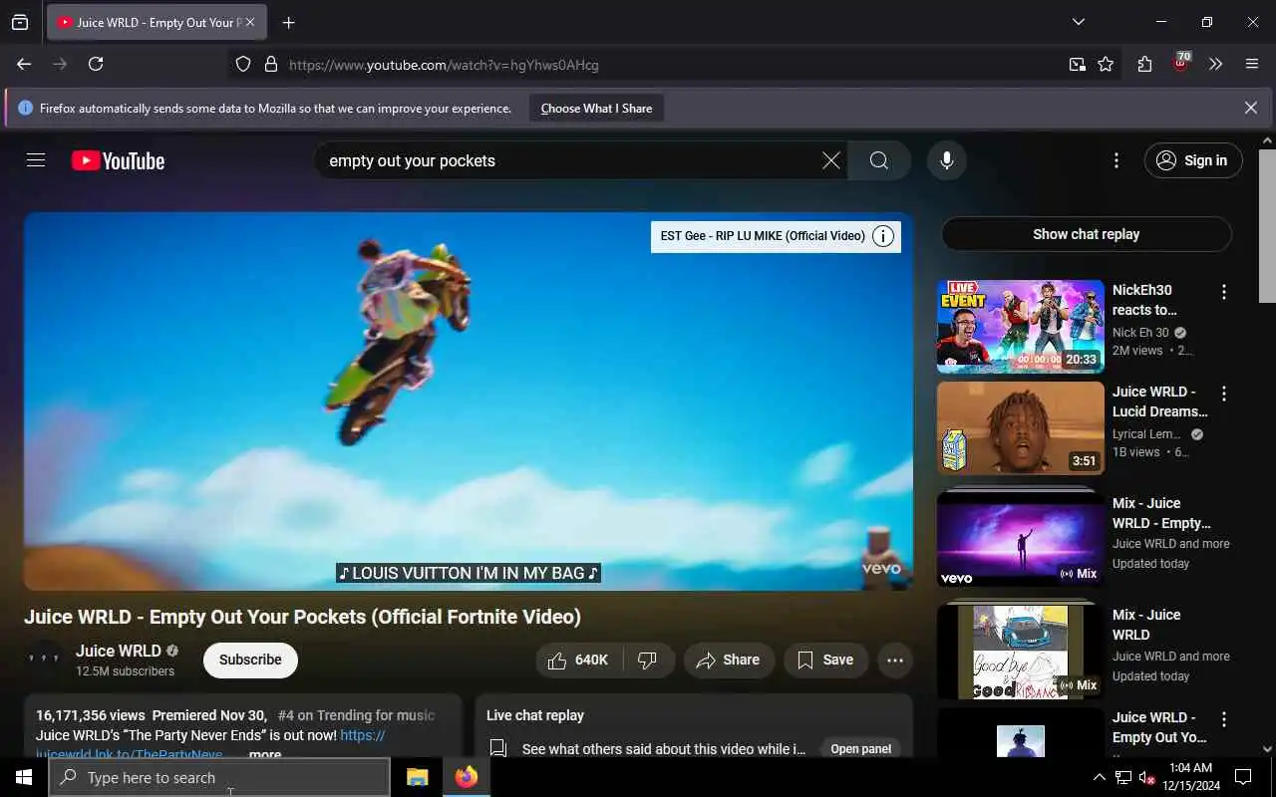The height and width of the screenshot is (797, 1276).
Task: Click the vevo watermark on video
Action: [x=880, y=568]
